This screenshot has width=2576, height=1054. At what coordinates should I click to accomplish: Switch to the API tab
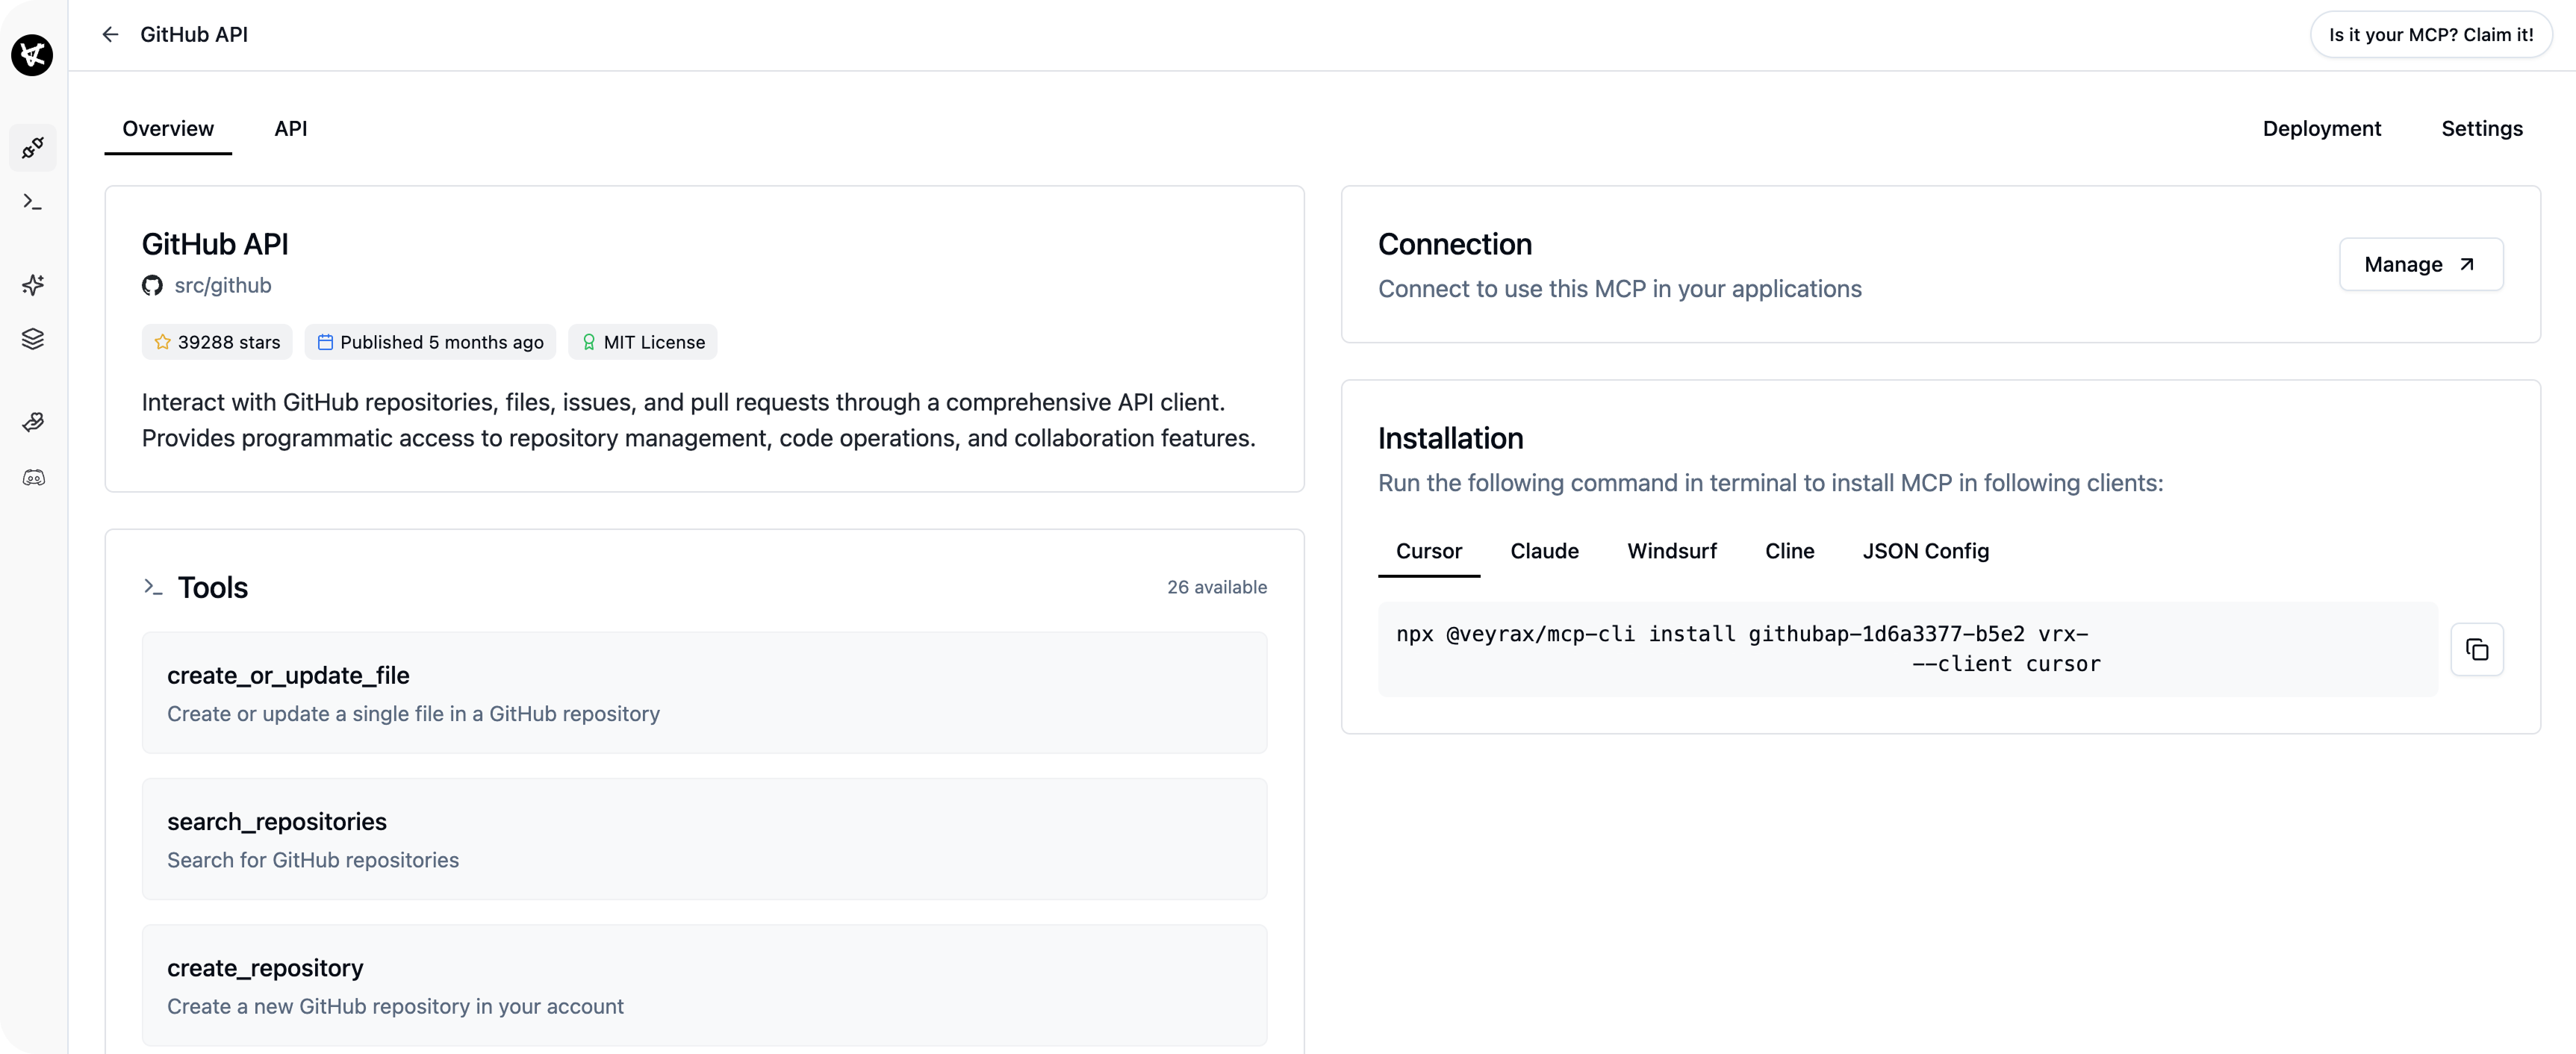pos(290,128)
